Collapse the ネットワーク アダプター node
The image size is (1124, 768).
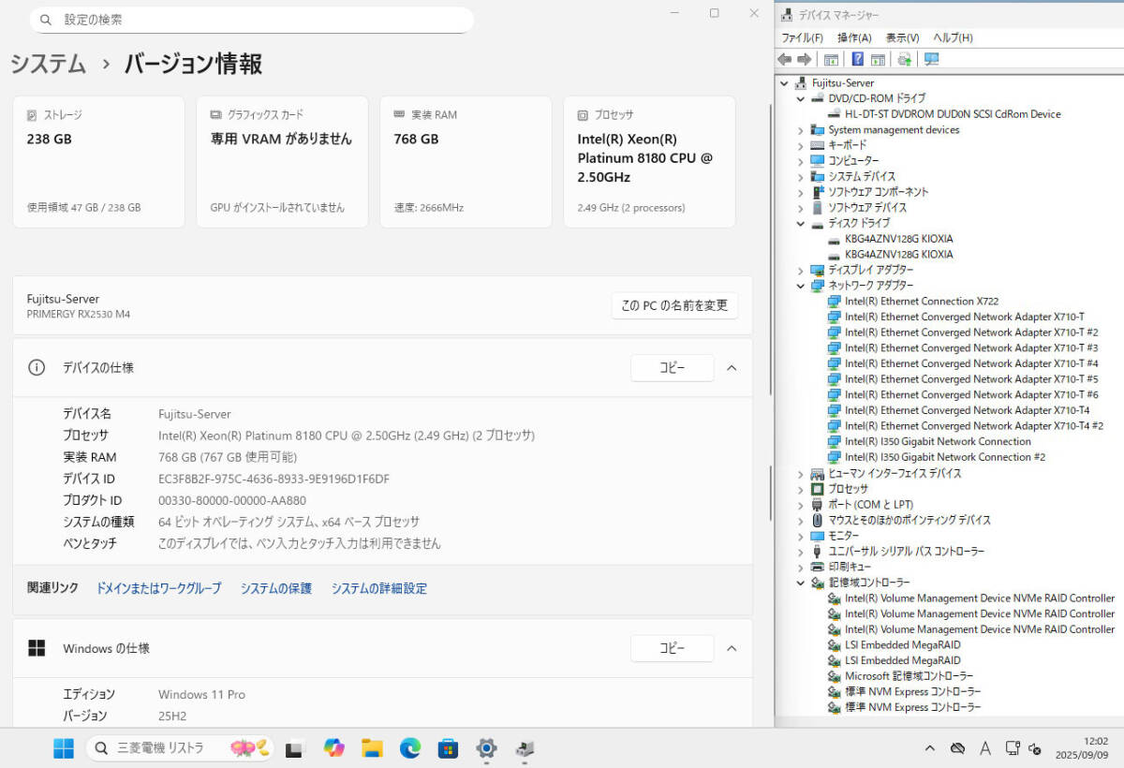[x=801, y=286]
